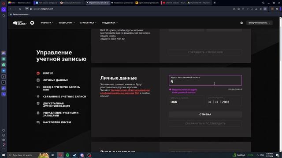
Task: Click the email address input field
Action: pos(205,80)
